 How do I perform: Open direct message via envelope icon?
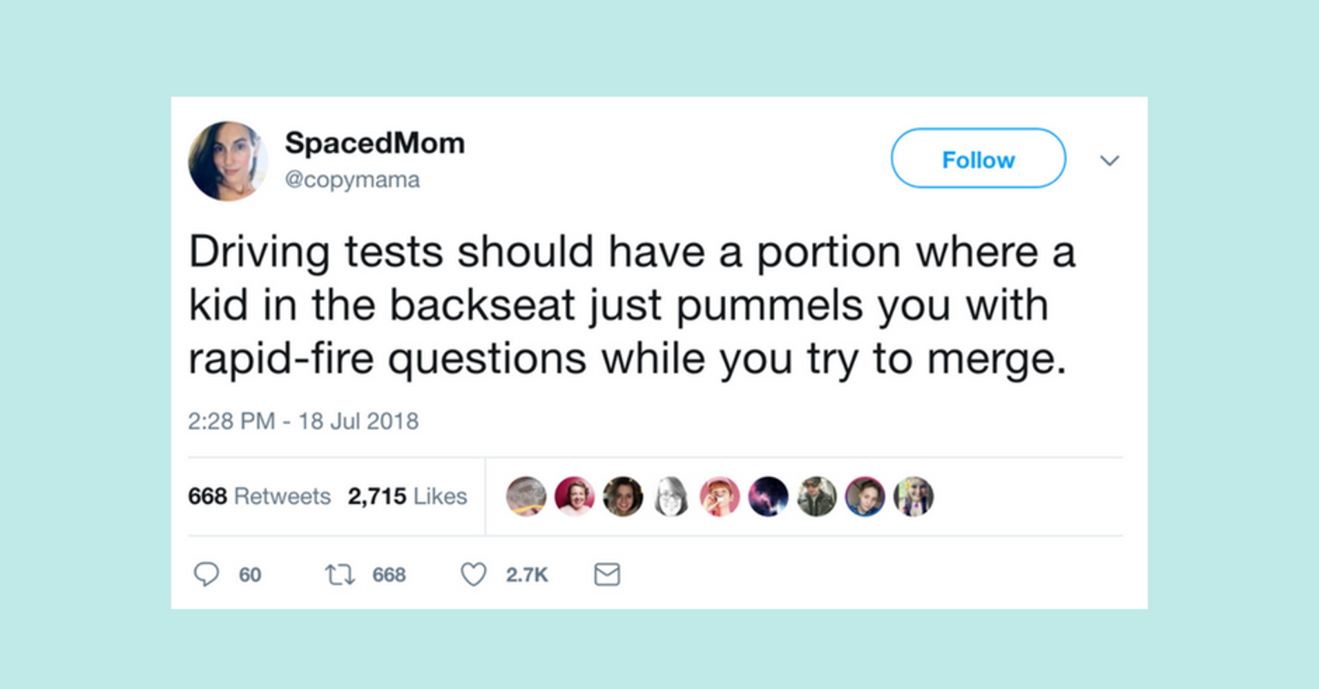point(607,574)
